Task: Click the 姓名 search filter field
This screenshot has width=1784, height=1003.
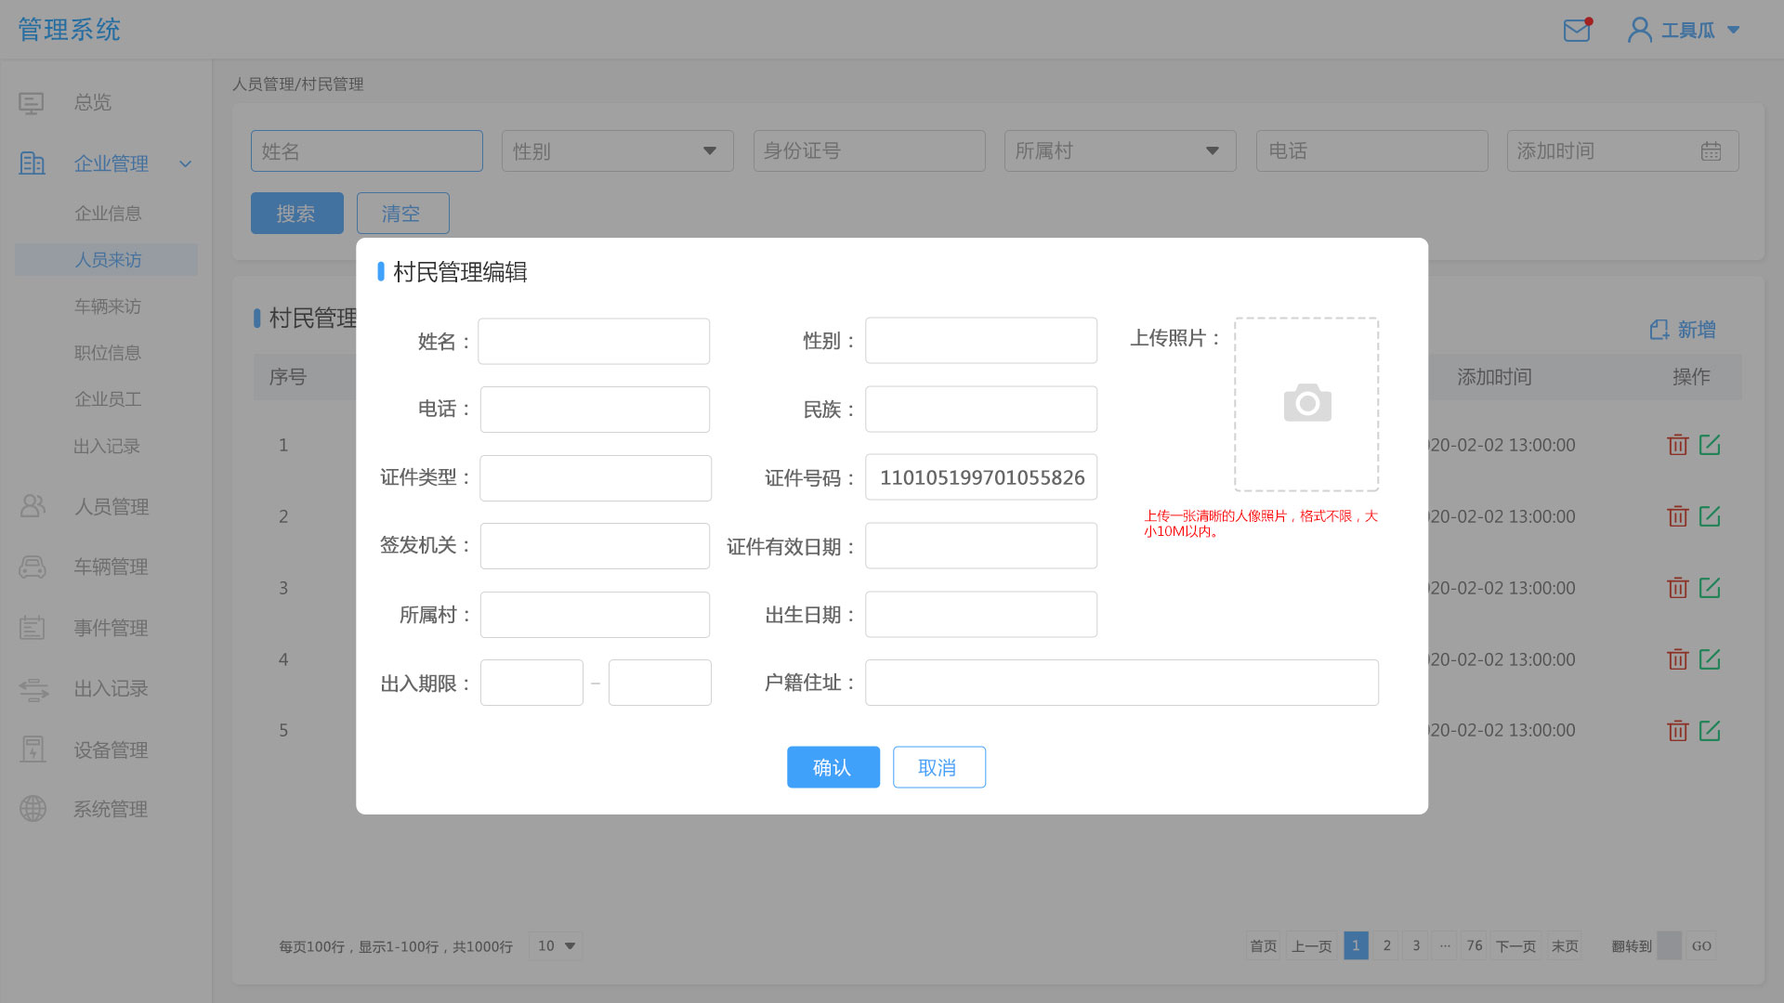Action: [x=366, y=150]
